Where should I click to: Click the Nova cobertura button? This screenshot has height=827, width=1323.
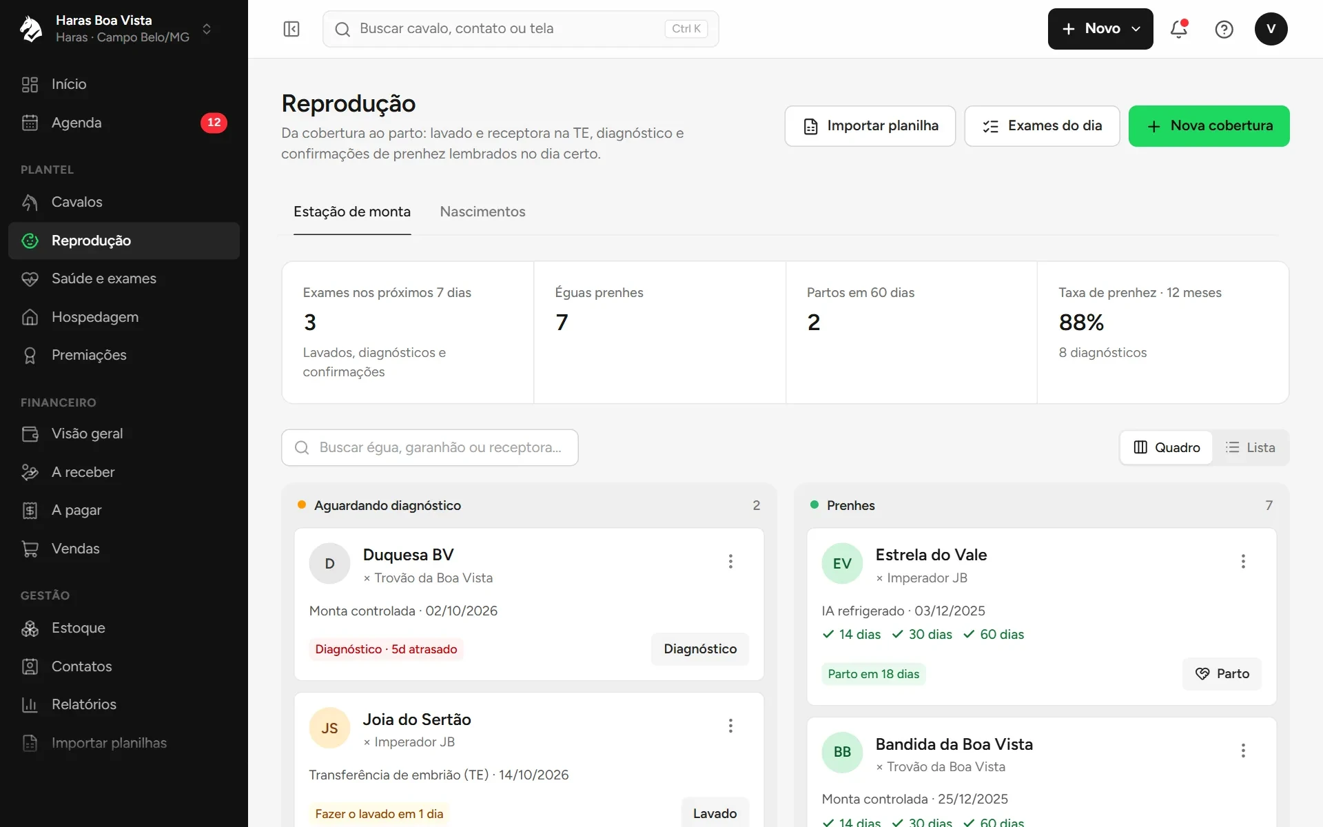click(x=1209, y=126)
